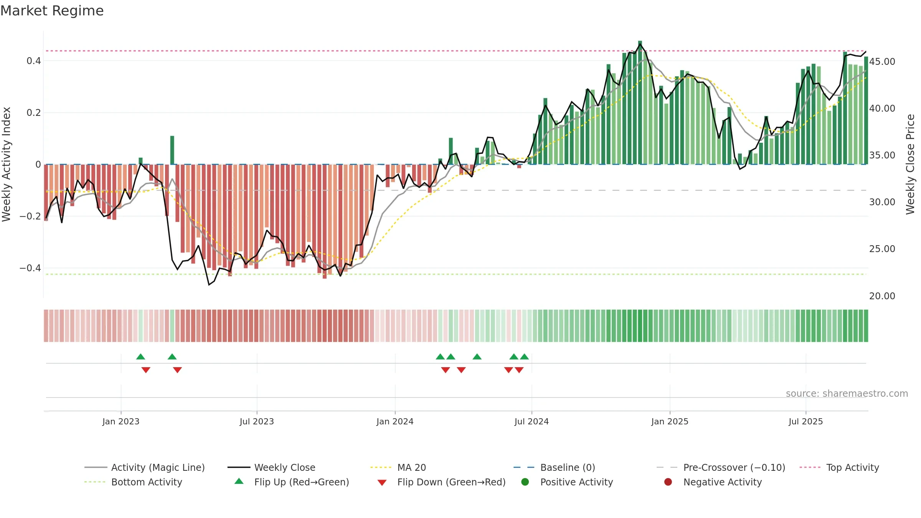Toggle MA 20 legend entry
Viewport: 921px width, 518px height.
pyautogui.click(x=398, y=467)
